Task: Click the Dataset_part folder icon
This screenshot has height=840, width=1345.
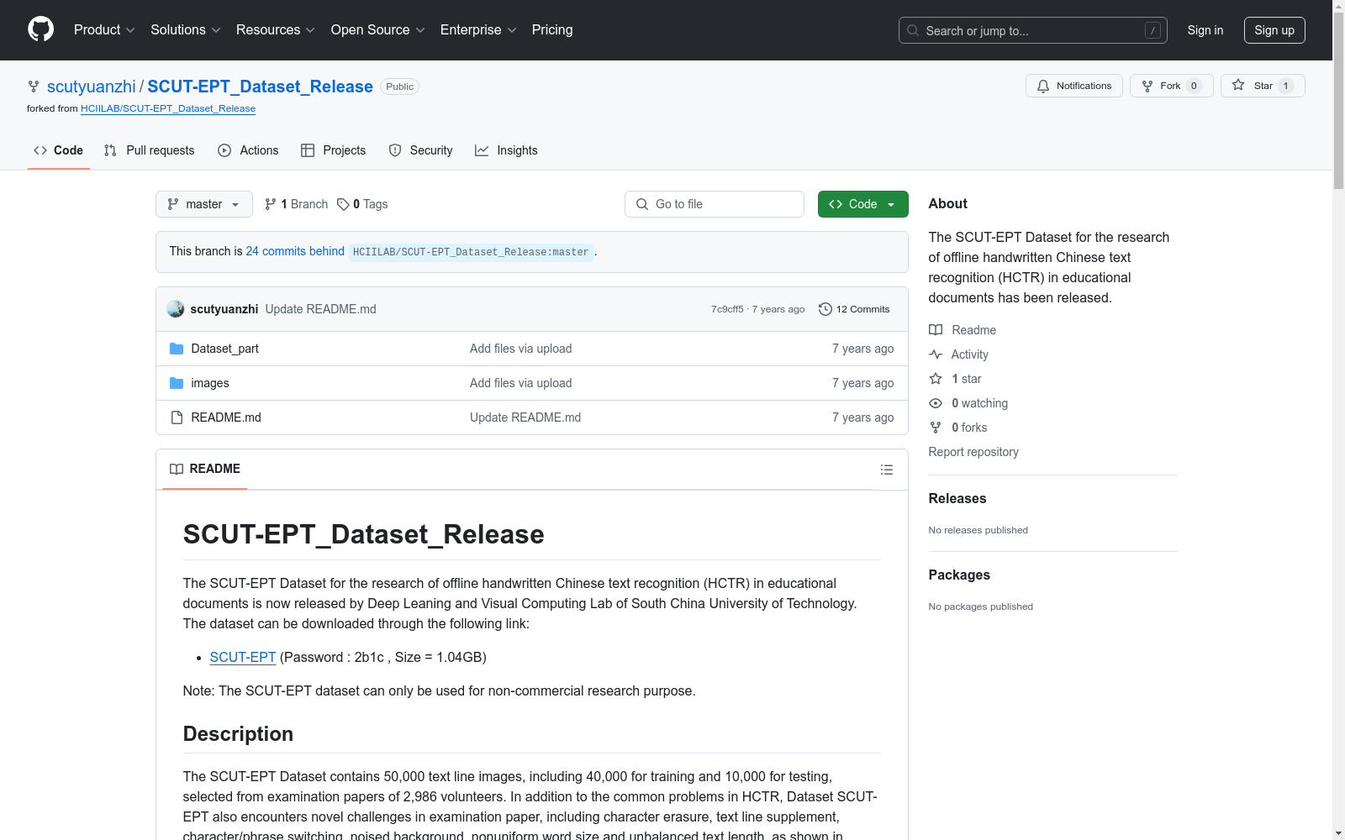Action: click(177, 349)
